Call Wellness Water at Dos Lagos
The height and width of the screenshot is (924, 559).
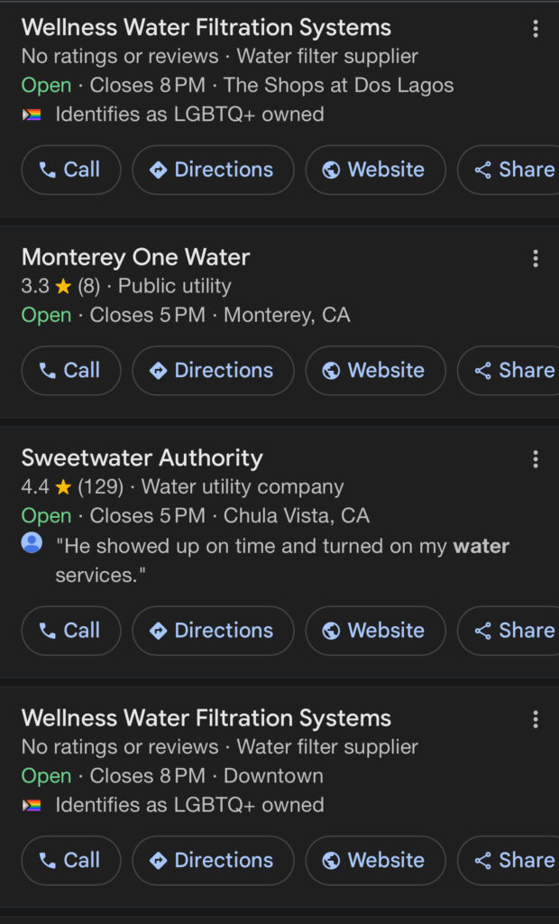70,170
